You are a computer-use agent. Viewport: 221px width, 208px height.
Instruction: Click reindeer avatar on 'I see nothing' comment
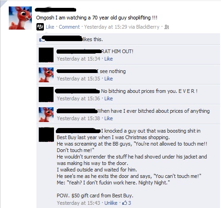pos(46,75)
